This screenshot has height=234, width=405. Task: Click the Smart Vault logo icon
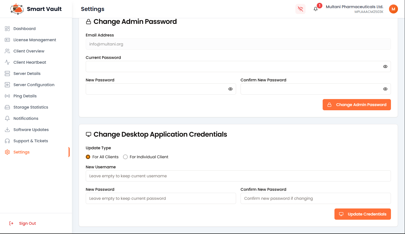(x=17, y=9)
